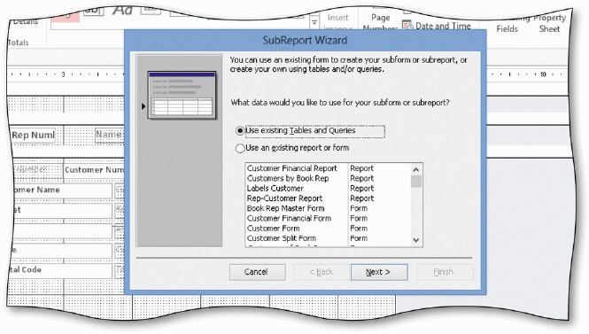This screenshot has width=589, height=334.
Task: Select the Name label control in report
Action: coord(109,135)
